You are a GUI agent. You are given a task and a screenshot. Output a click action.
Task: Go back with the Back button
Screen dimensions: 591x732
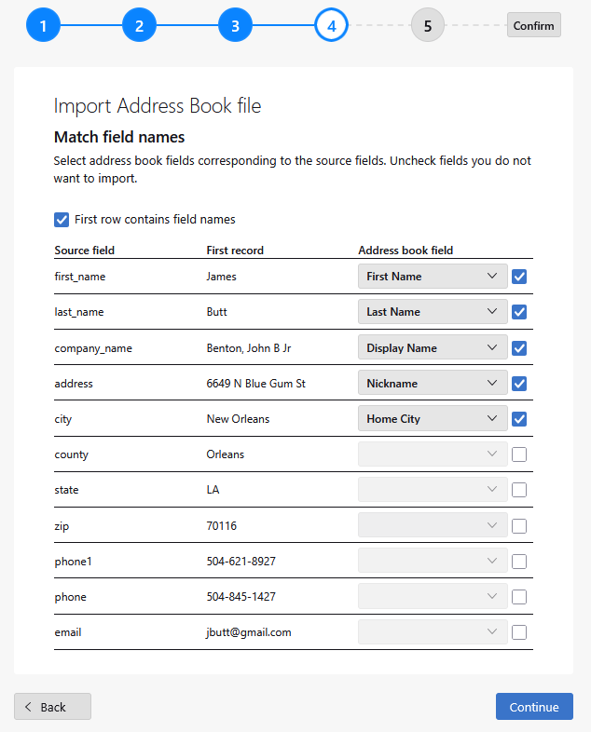point(52,707)
